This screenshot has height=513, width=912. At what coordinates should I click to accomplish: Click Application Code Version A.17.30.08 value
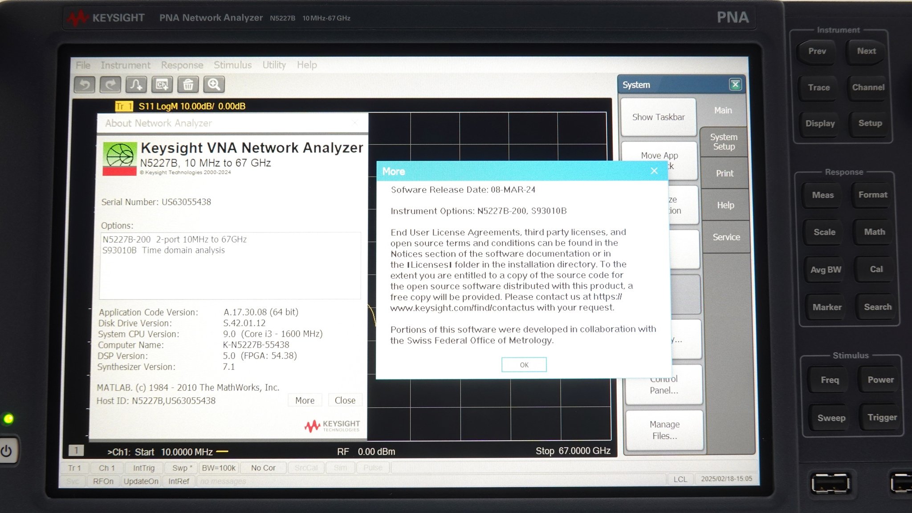[261, 312]
